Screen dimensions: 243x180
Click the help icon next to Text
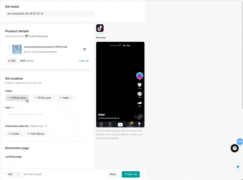coord(12,108)
